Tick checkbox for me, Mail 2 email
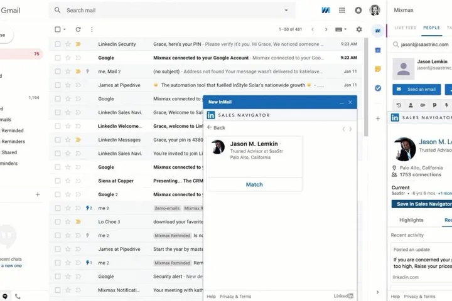Viewport: 452px width, 301px height. click(x=58, y=71)
